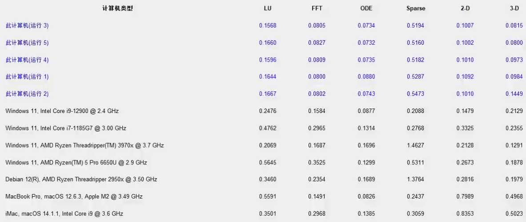Click the 2-D column header
Image resolution: width=526 pixels, height=222 pixels.
pyautogui.click(x=465, y=8)
